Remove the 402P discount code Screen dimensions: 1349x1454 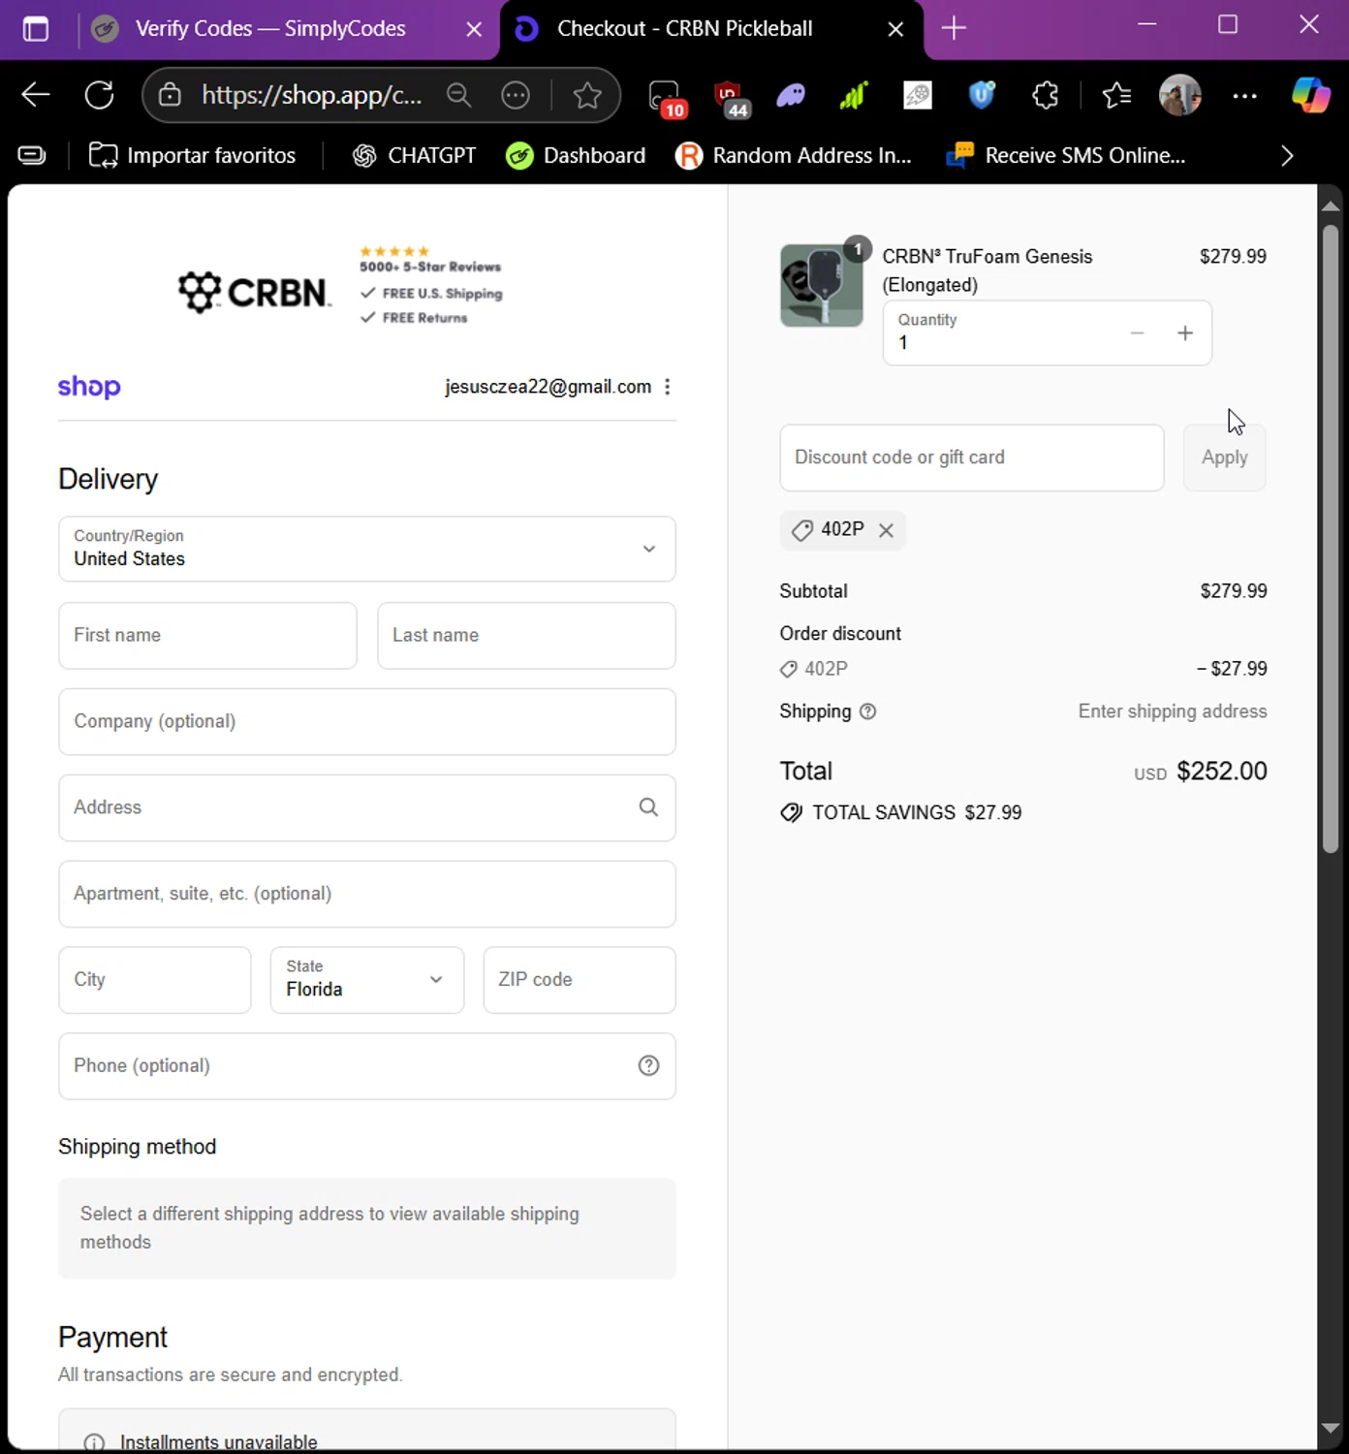(x=886, y=530)
